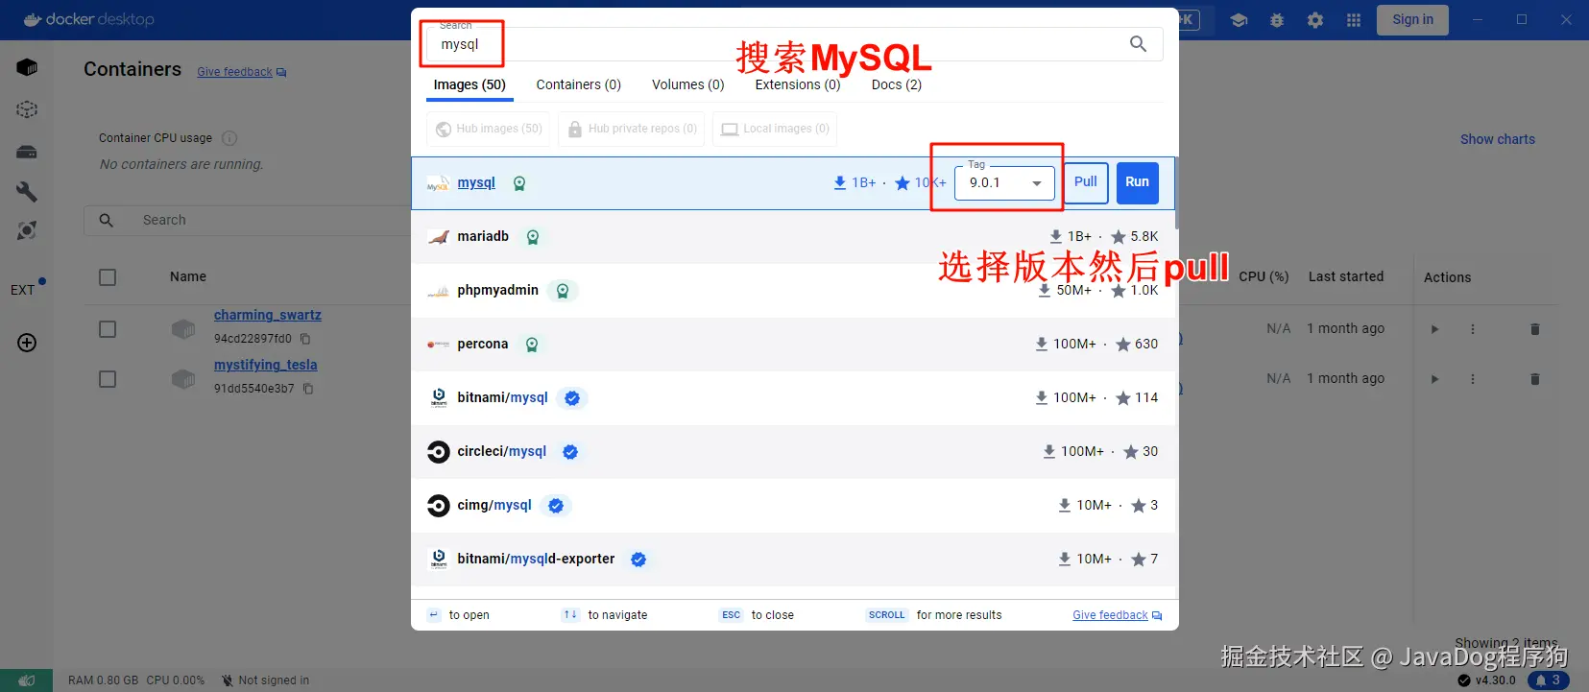
Task: Check the mystifying_tesla row checkbox
Action: coord(108,379)
